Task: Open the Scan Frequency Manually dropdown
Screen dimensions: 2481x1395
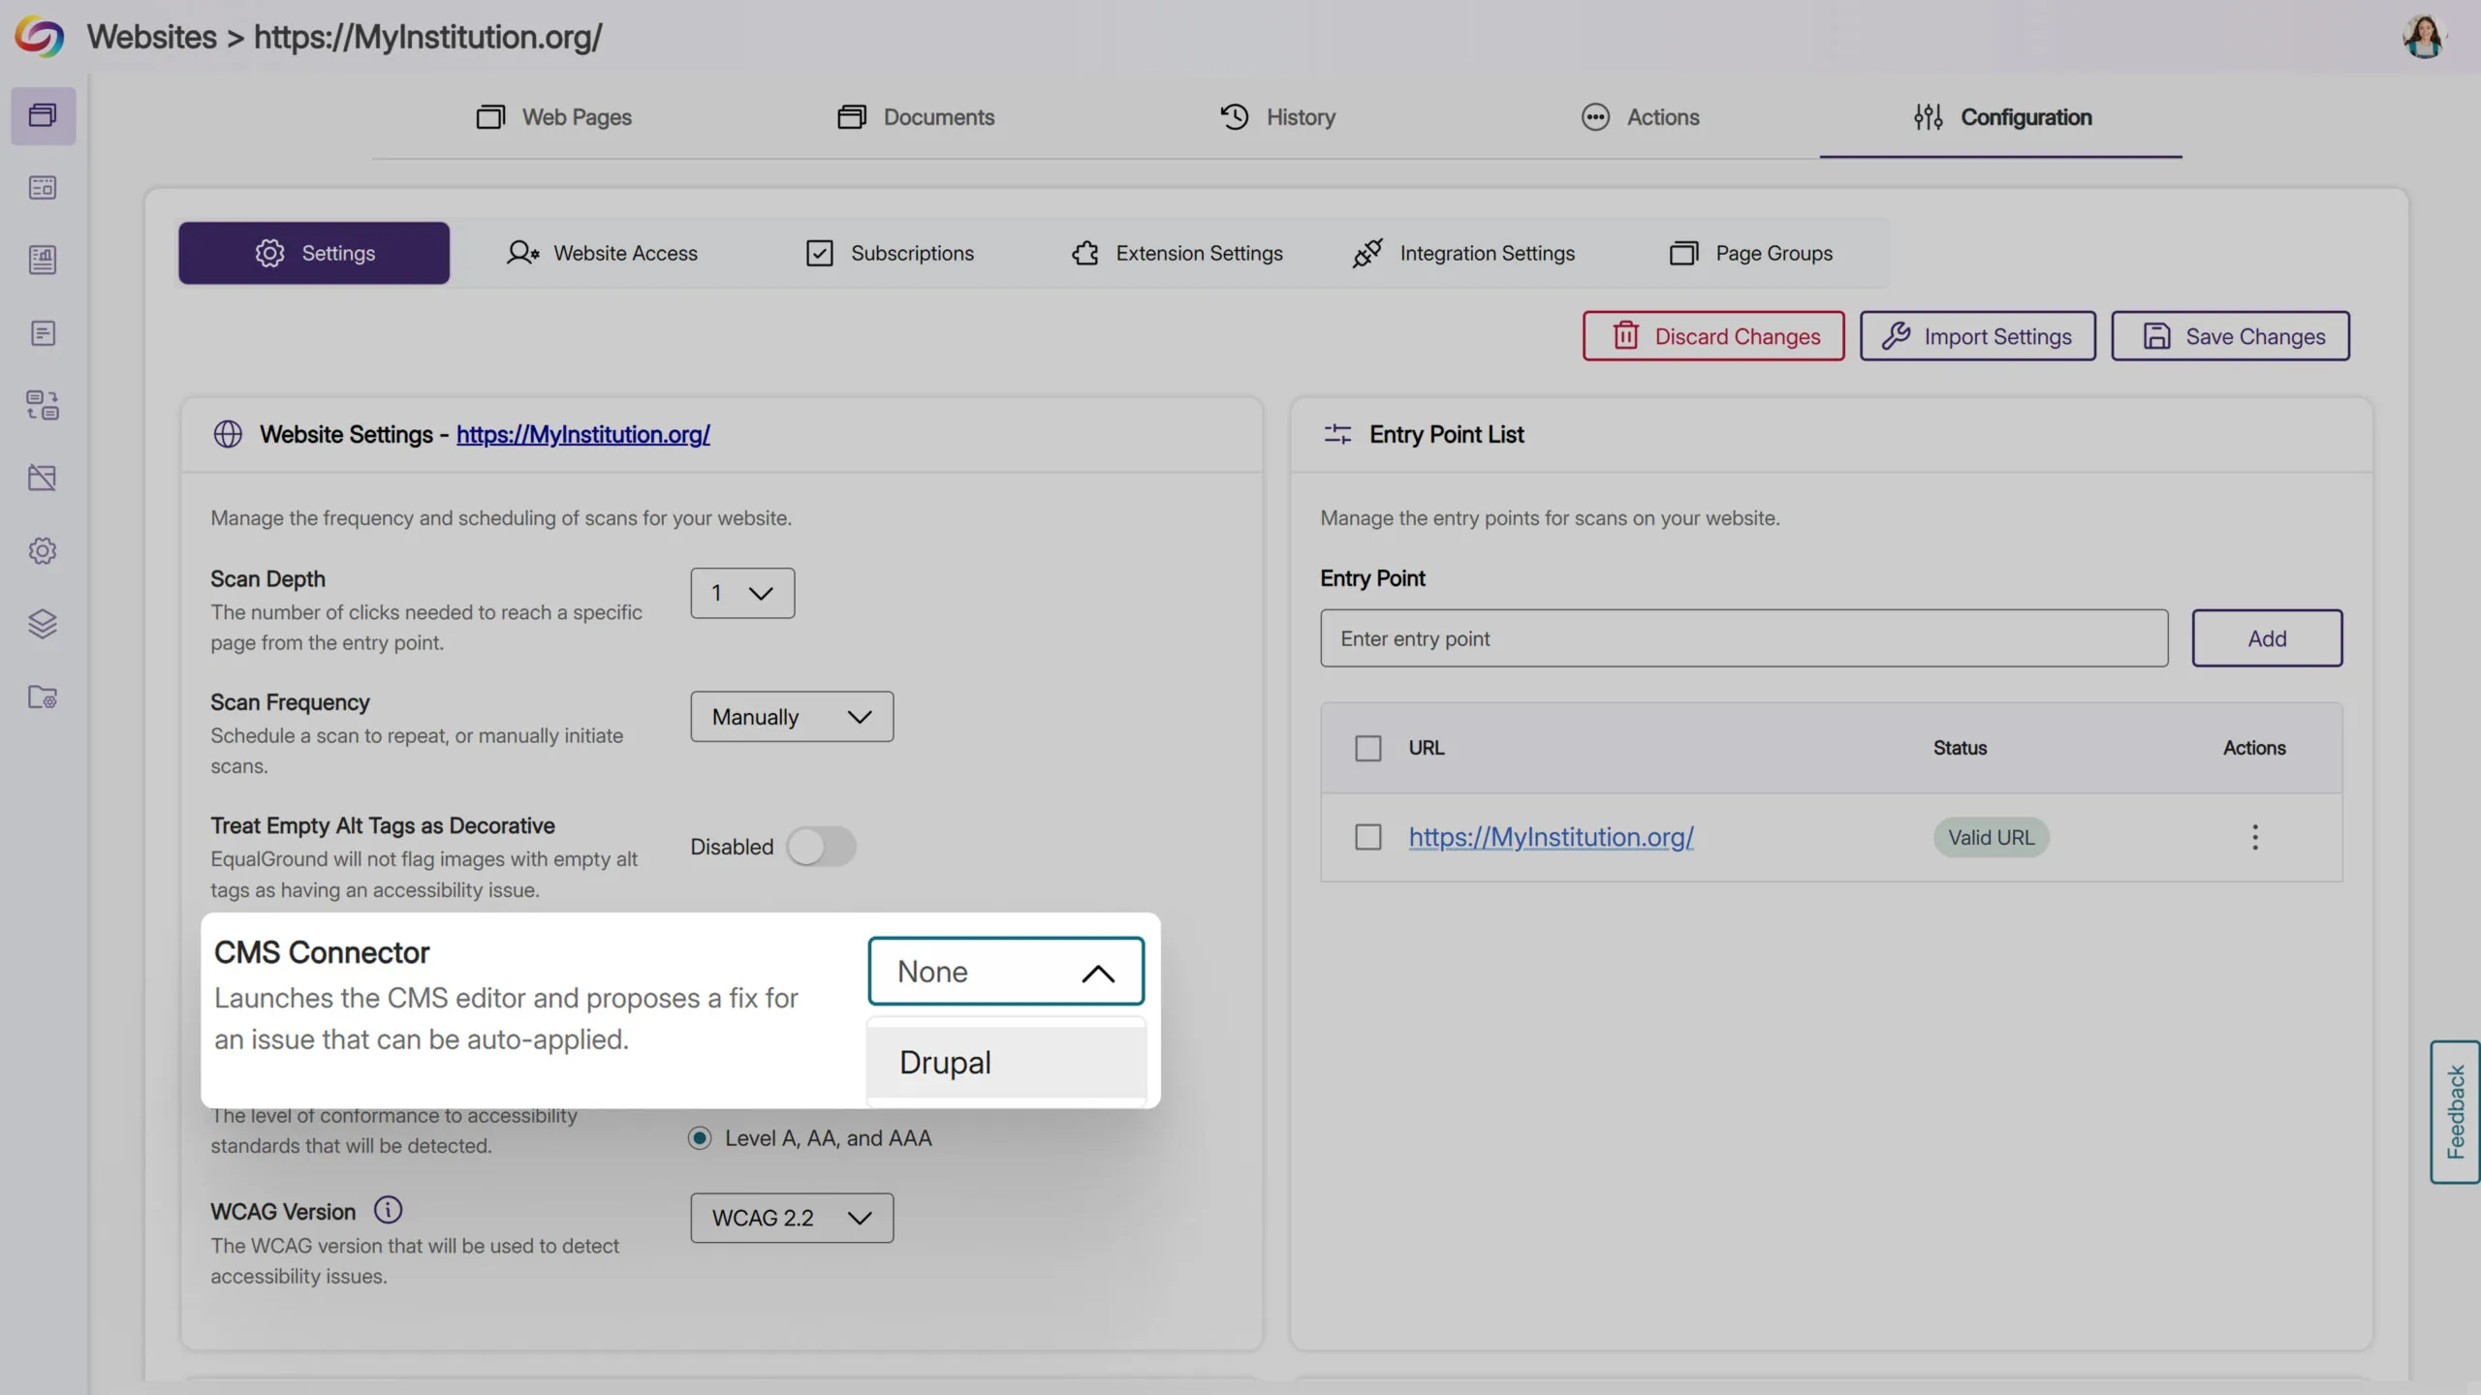Action: coord(792,717)
